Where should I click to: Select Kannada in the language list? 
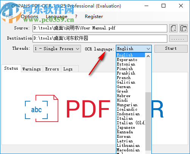coord(131,132)
